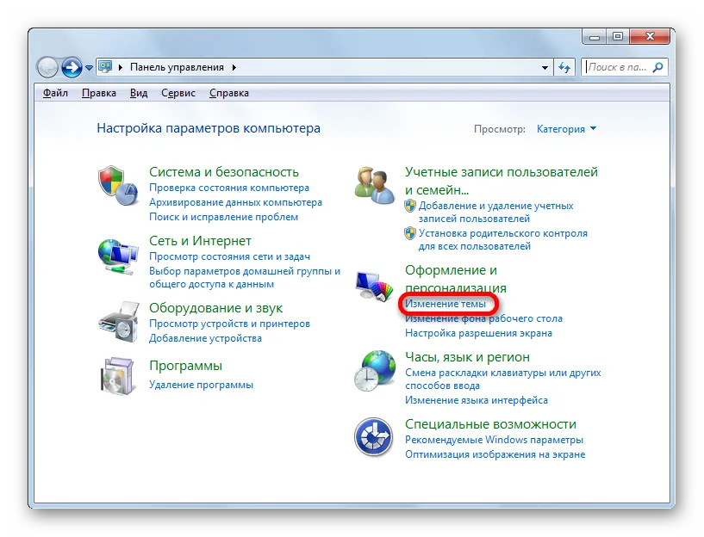Click Установка родительского контроля link
Image resolution: width=704 pixels, height=537 pixels.
tap(503, 239)
